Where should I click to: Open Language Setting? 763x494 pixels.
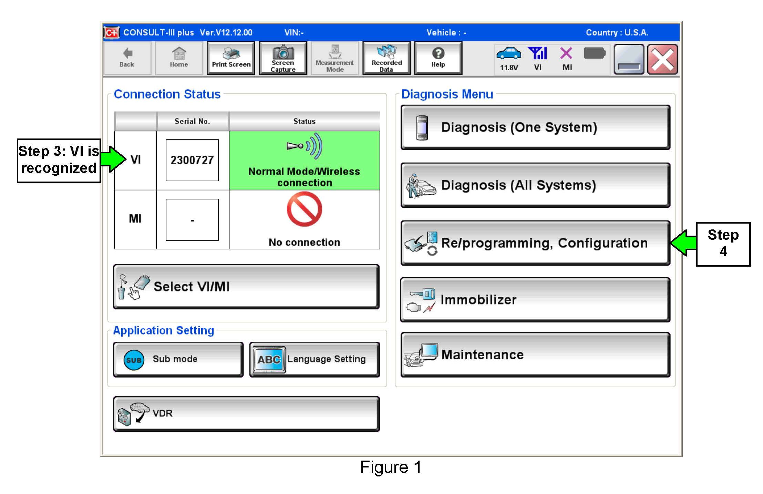coord(315,359)
